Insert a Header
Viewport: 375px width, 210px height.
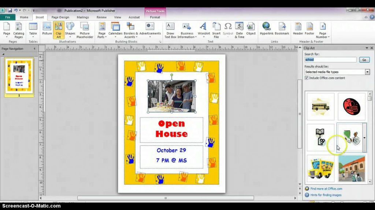pyautogui.click(x=298, y=30)
